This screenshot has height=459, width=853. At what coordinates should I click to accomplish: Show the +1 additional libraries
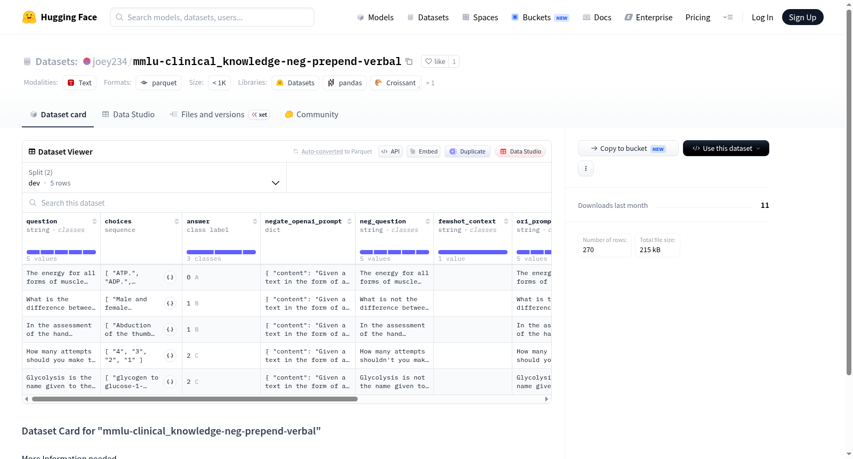pyautogui.click(x=430, y=83)
